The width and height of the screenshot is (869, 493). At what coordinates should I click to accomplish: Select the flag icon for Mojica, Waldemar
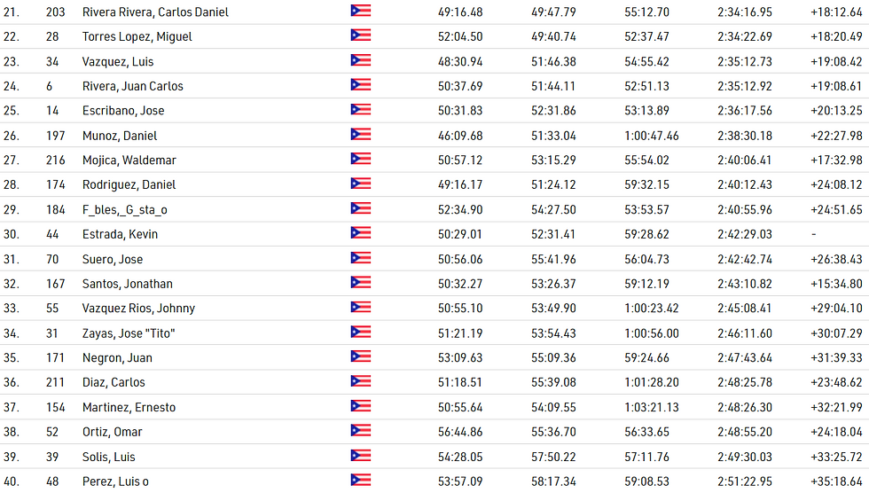click(x=360, y=160)
